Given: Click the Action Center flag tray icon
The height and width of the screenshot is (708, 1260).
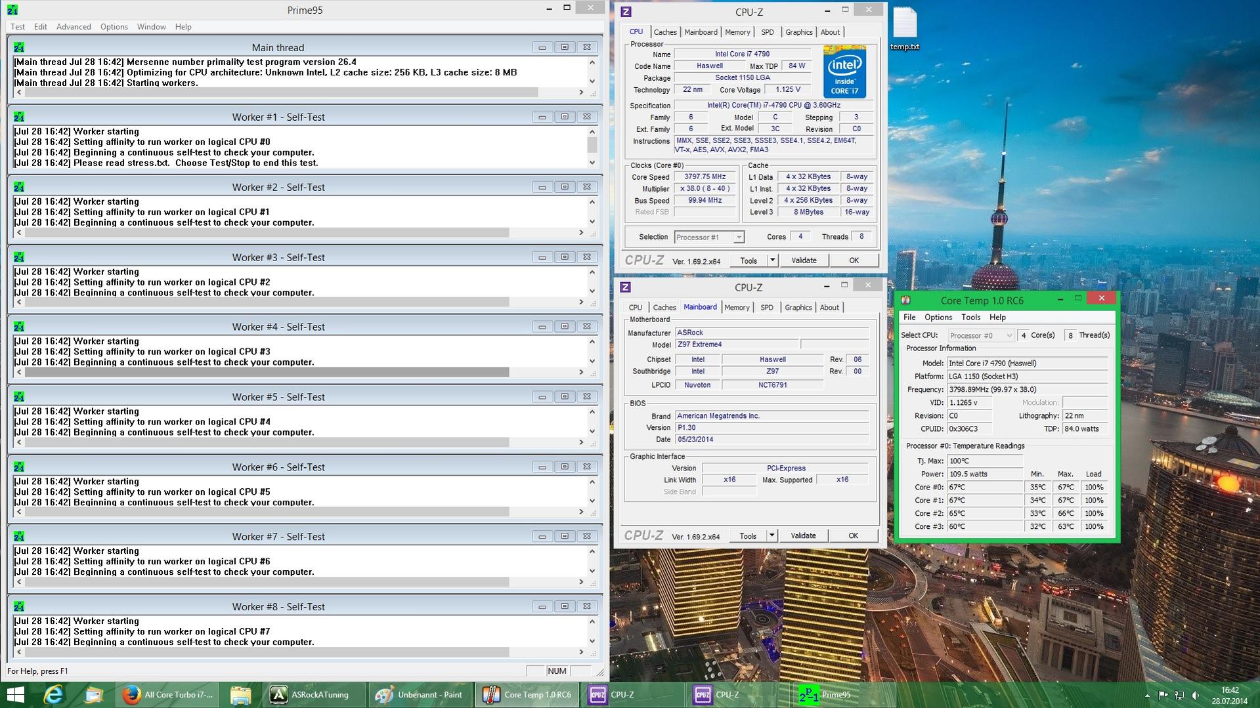Looking at the screenshot, I should (1163, 695).
